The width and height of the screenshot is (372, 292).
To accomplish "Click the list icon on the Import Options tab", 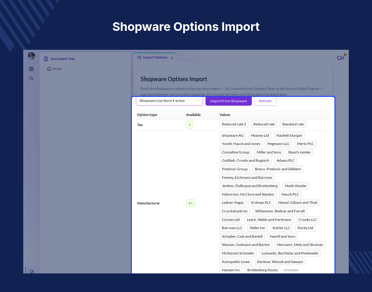I will 139,57.
